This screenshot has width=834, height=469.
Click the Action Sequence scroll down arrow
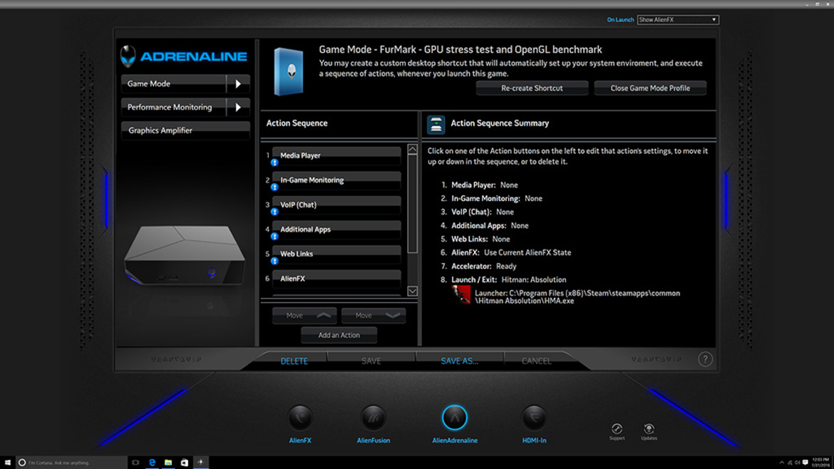[412, 291]
